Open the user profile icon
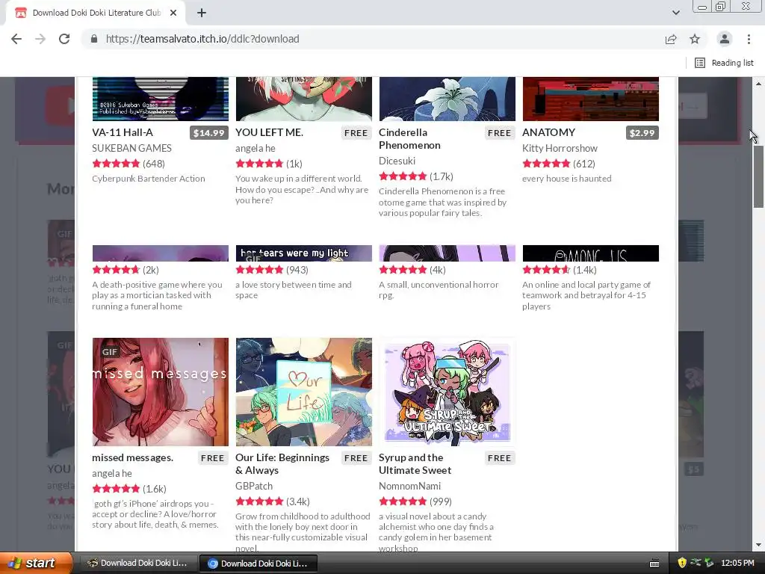Screen dimensions: 765x574 [x=725, y=39]
